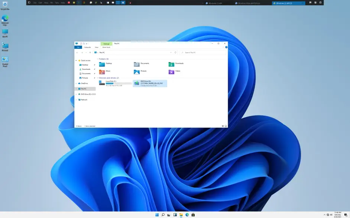350x218 pixels.
Task: Go up one level with the Up arrow
Action: tap(90, 53)
